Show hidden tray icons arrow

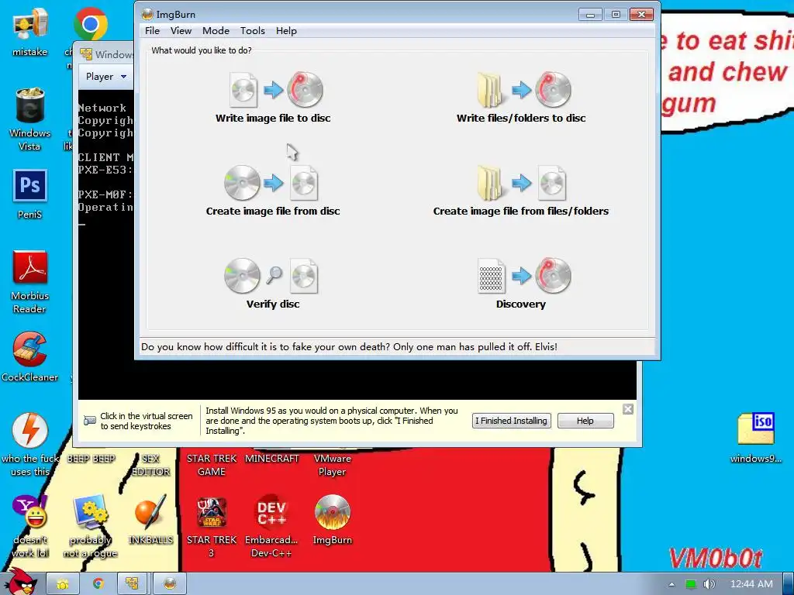click(671, 584)
